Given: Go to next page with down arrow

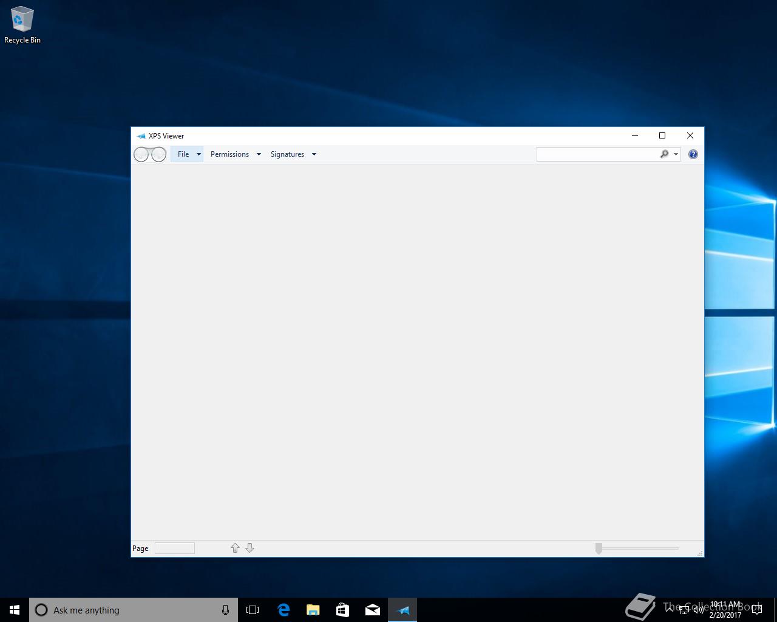Looking at the screenshot, I should click(x=249, y=548).
